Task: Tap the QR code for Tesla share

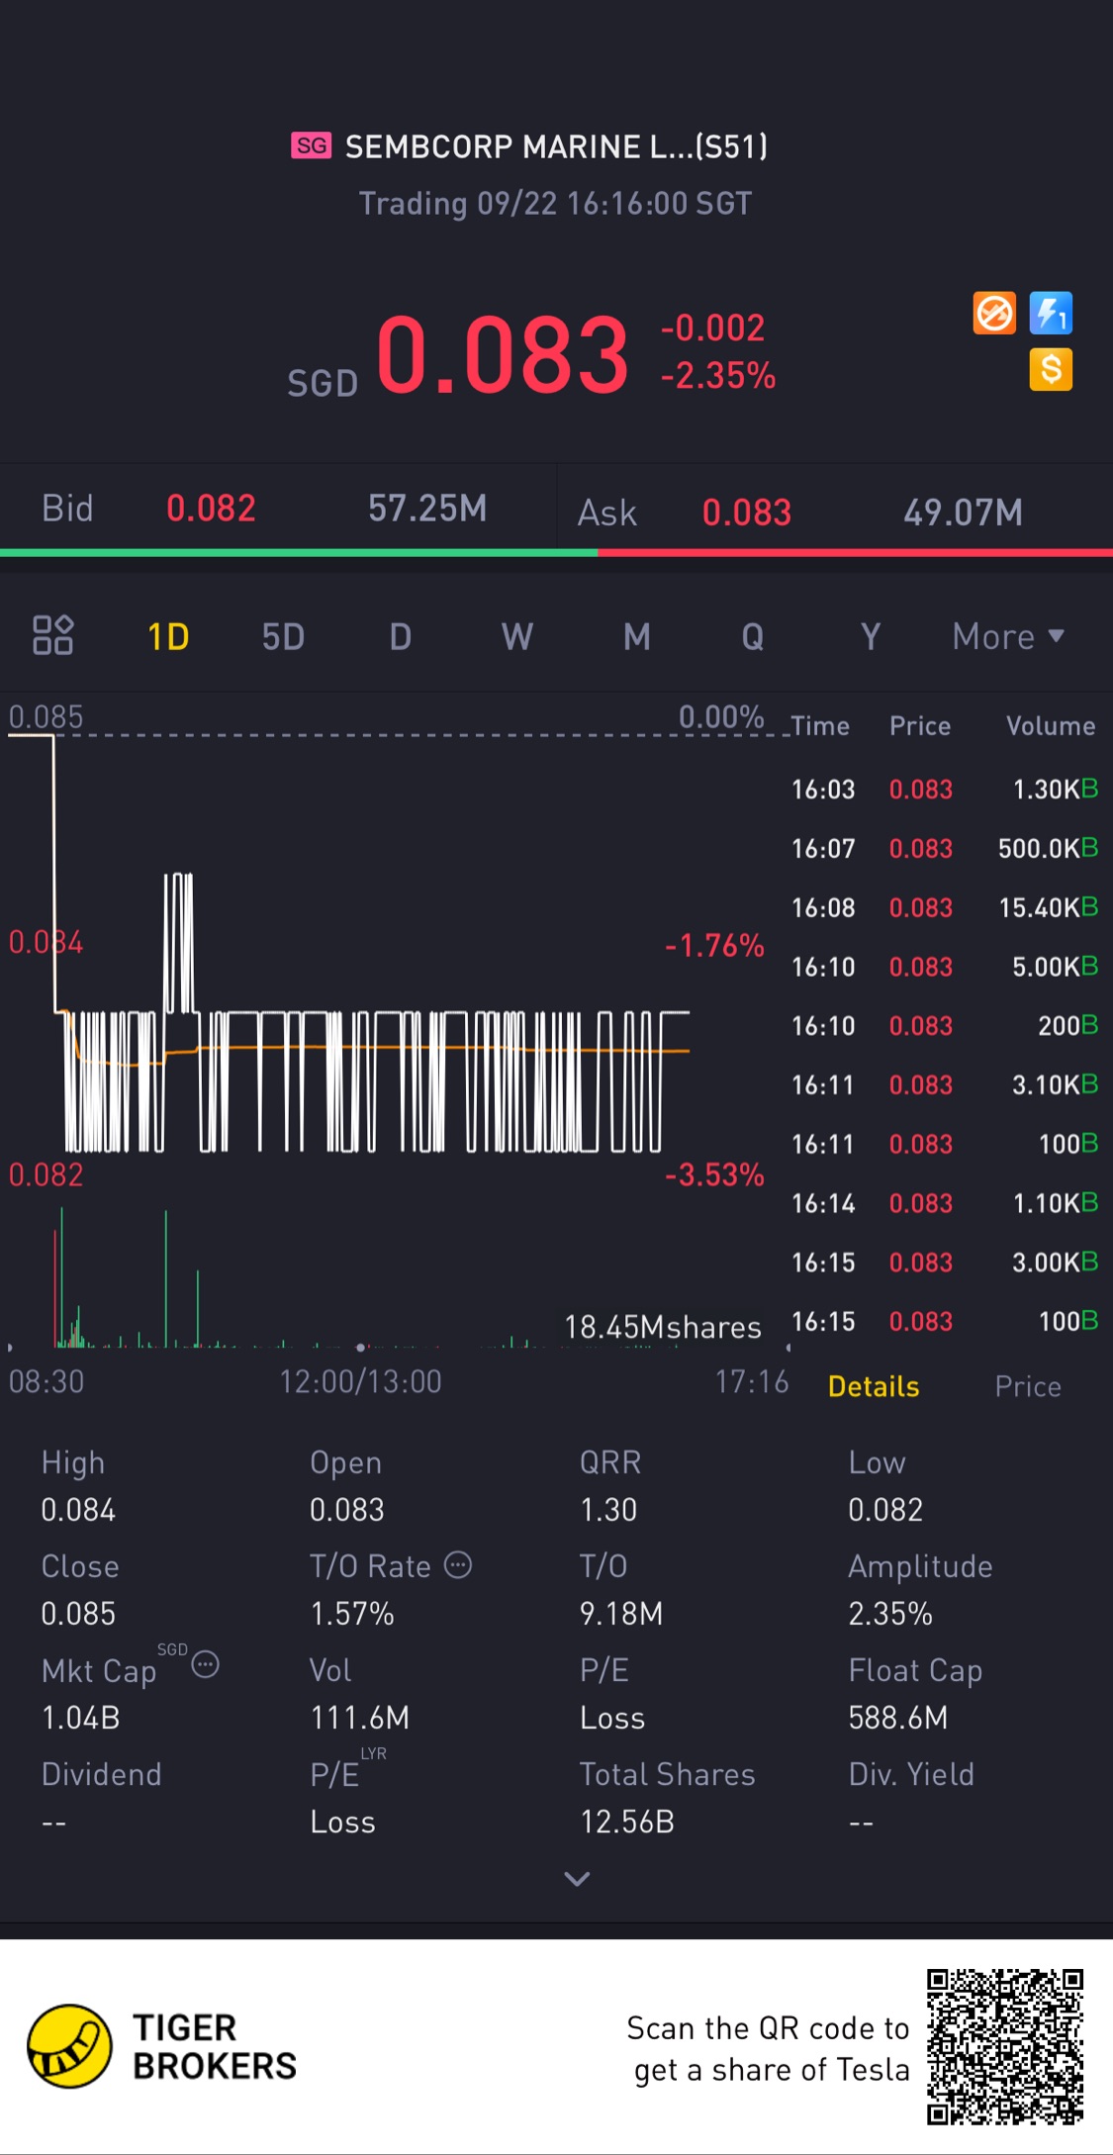Action: tap(1005, 2046)
